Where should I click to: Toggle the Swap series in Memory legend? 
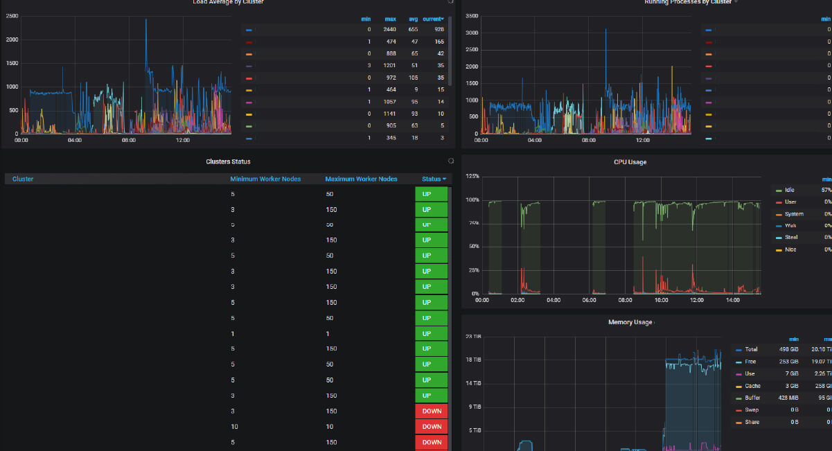(752, 410)
